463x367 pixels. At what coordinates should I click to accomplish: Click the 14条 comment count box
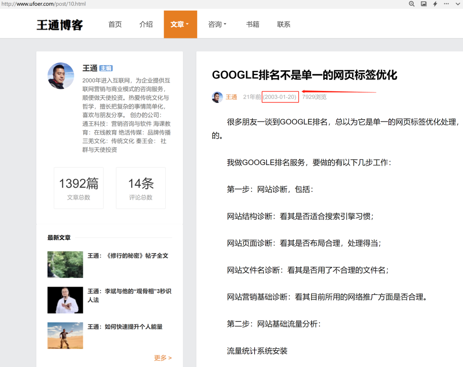[141, 188]
